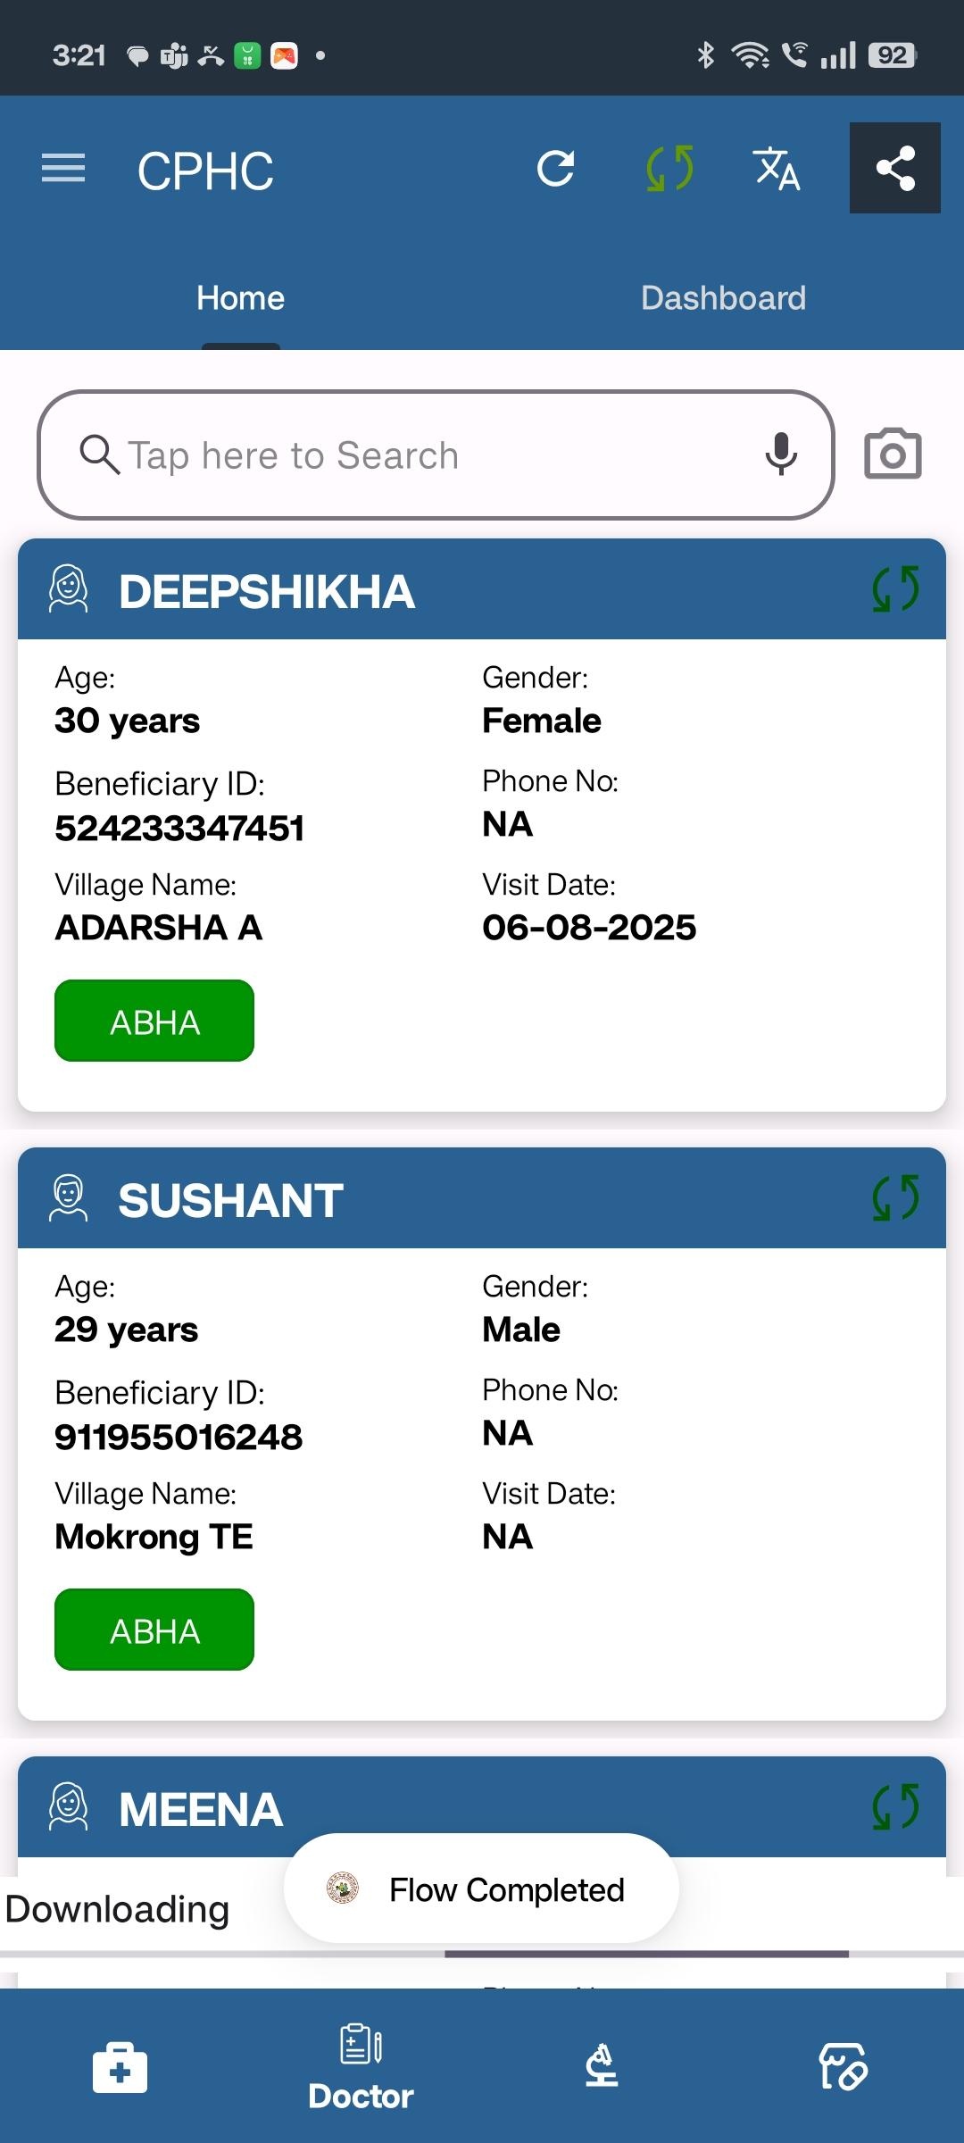Sync SUSHANT's beneficiary record
964x2143 pixels.
pyautogui.click(x=895, y=1198)
